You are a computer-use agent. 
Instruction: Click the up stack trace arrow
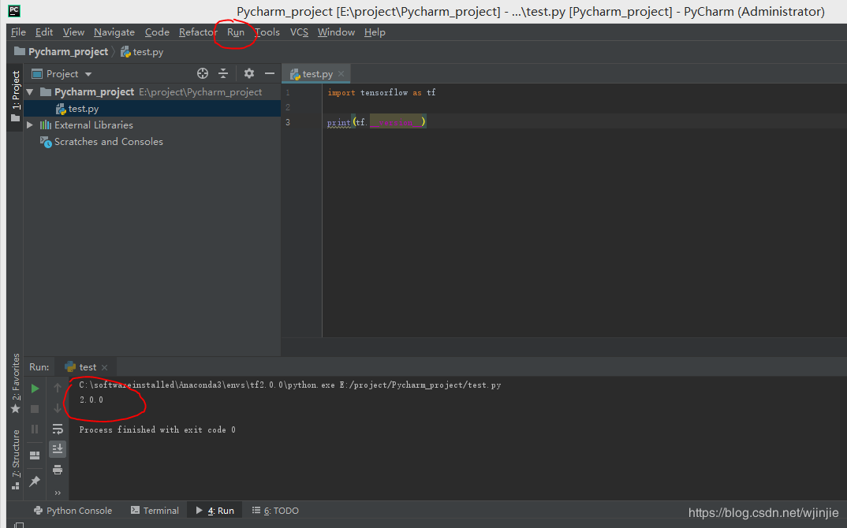58,389
